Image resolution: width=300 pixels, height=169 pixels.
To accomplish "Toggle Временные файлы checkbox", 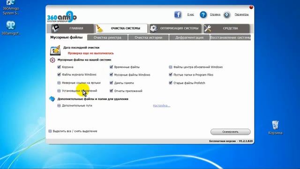I will (x=111, y=67).
